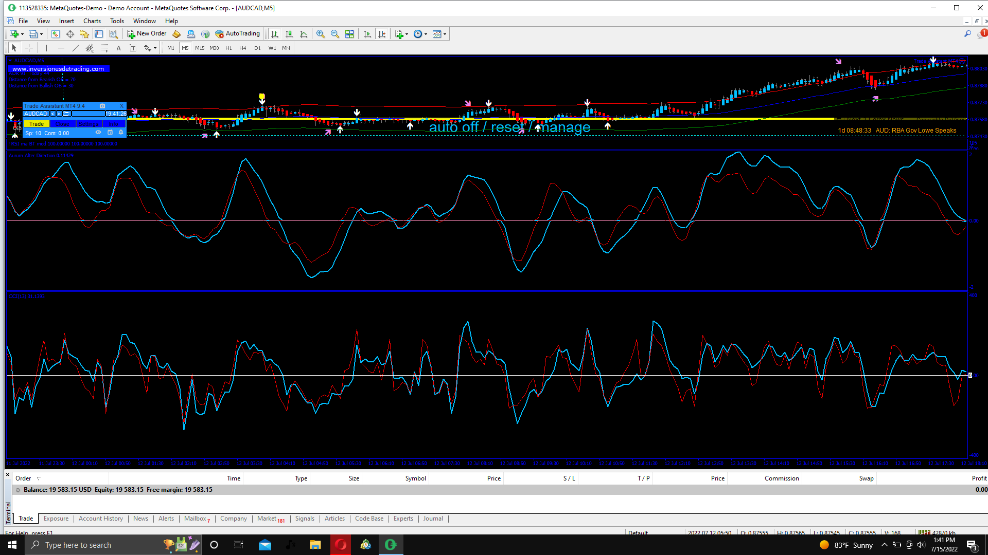The height and width of the screenshot is (555, 988).
Task: Click bell alert icon in Trade Assistant
Action: [121, 133]
